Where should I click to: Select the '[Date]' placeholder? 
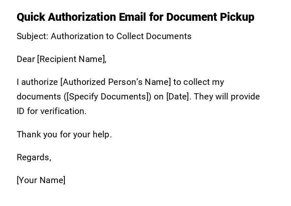tap(178, 97)
